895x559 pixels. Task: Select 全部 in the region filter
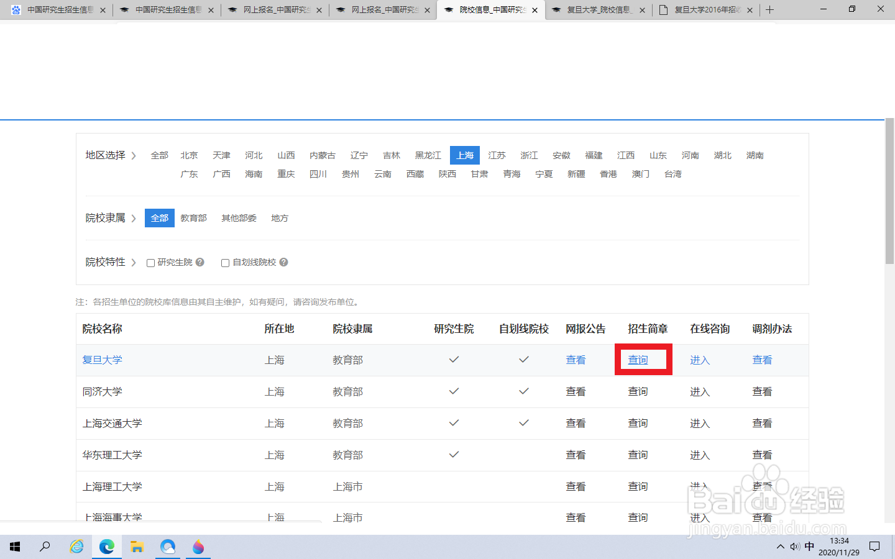160,155
